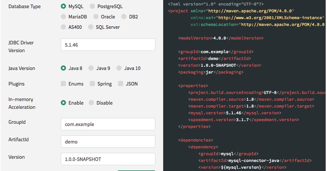This screenshot has width=327, height=171.
Task: Select the PostgreSQL database type
Action: (x=92, y=6)
